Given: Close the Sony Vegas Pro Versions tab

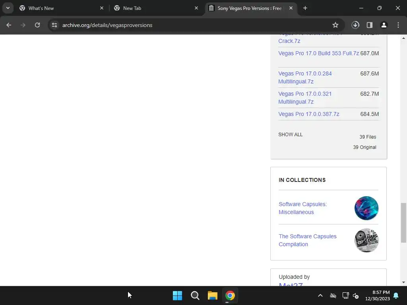Looking at the screenshot, I should 291,8.
